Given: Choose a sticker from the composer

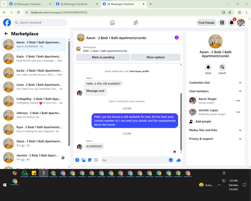Looking at the screenshot, I should pos(90,160).
